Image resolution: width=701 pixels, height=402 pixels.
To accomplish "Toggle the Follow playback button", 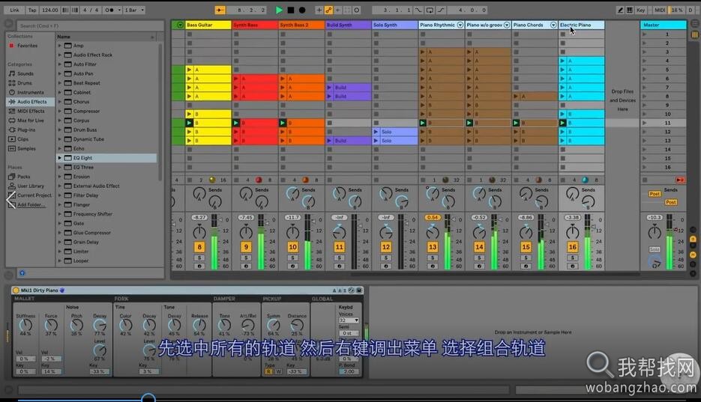I will pos(220,10).
